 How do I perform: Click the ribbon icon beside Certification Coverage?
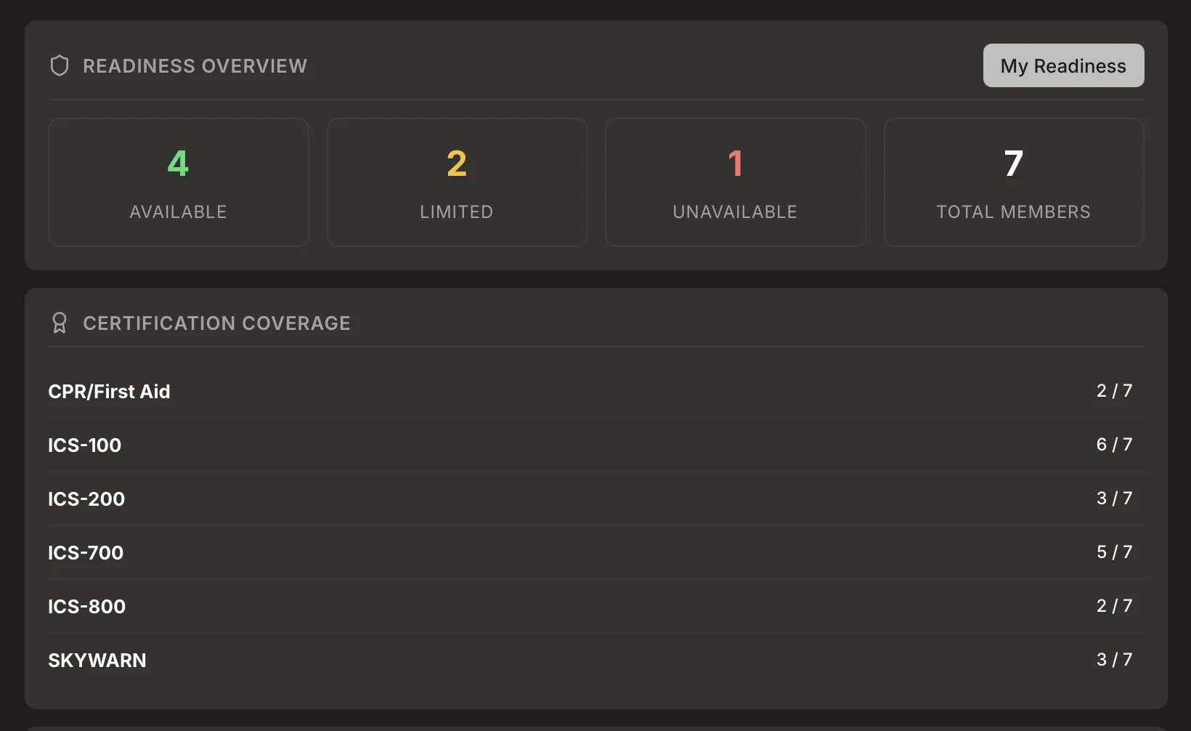(x=60, y=323)
